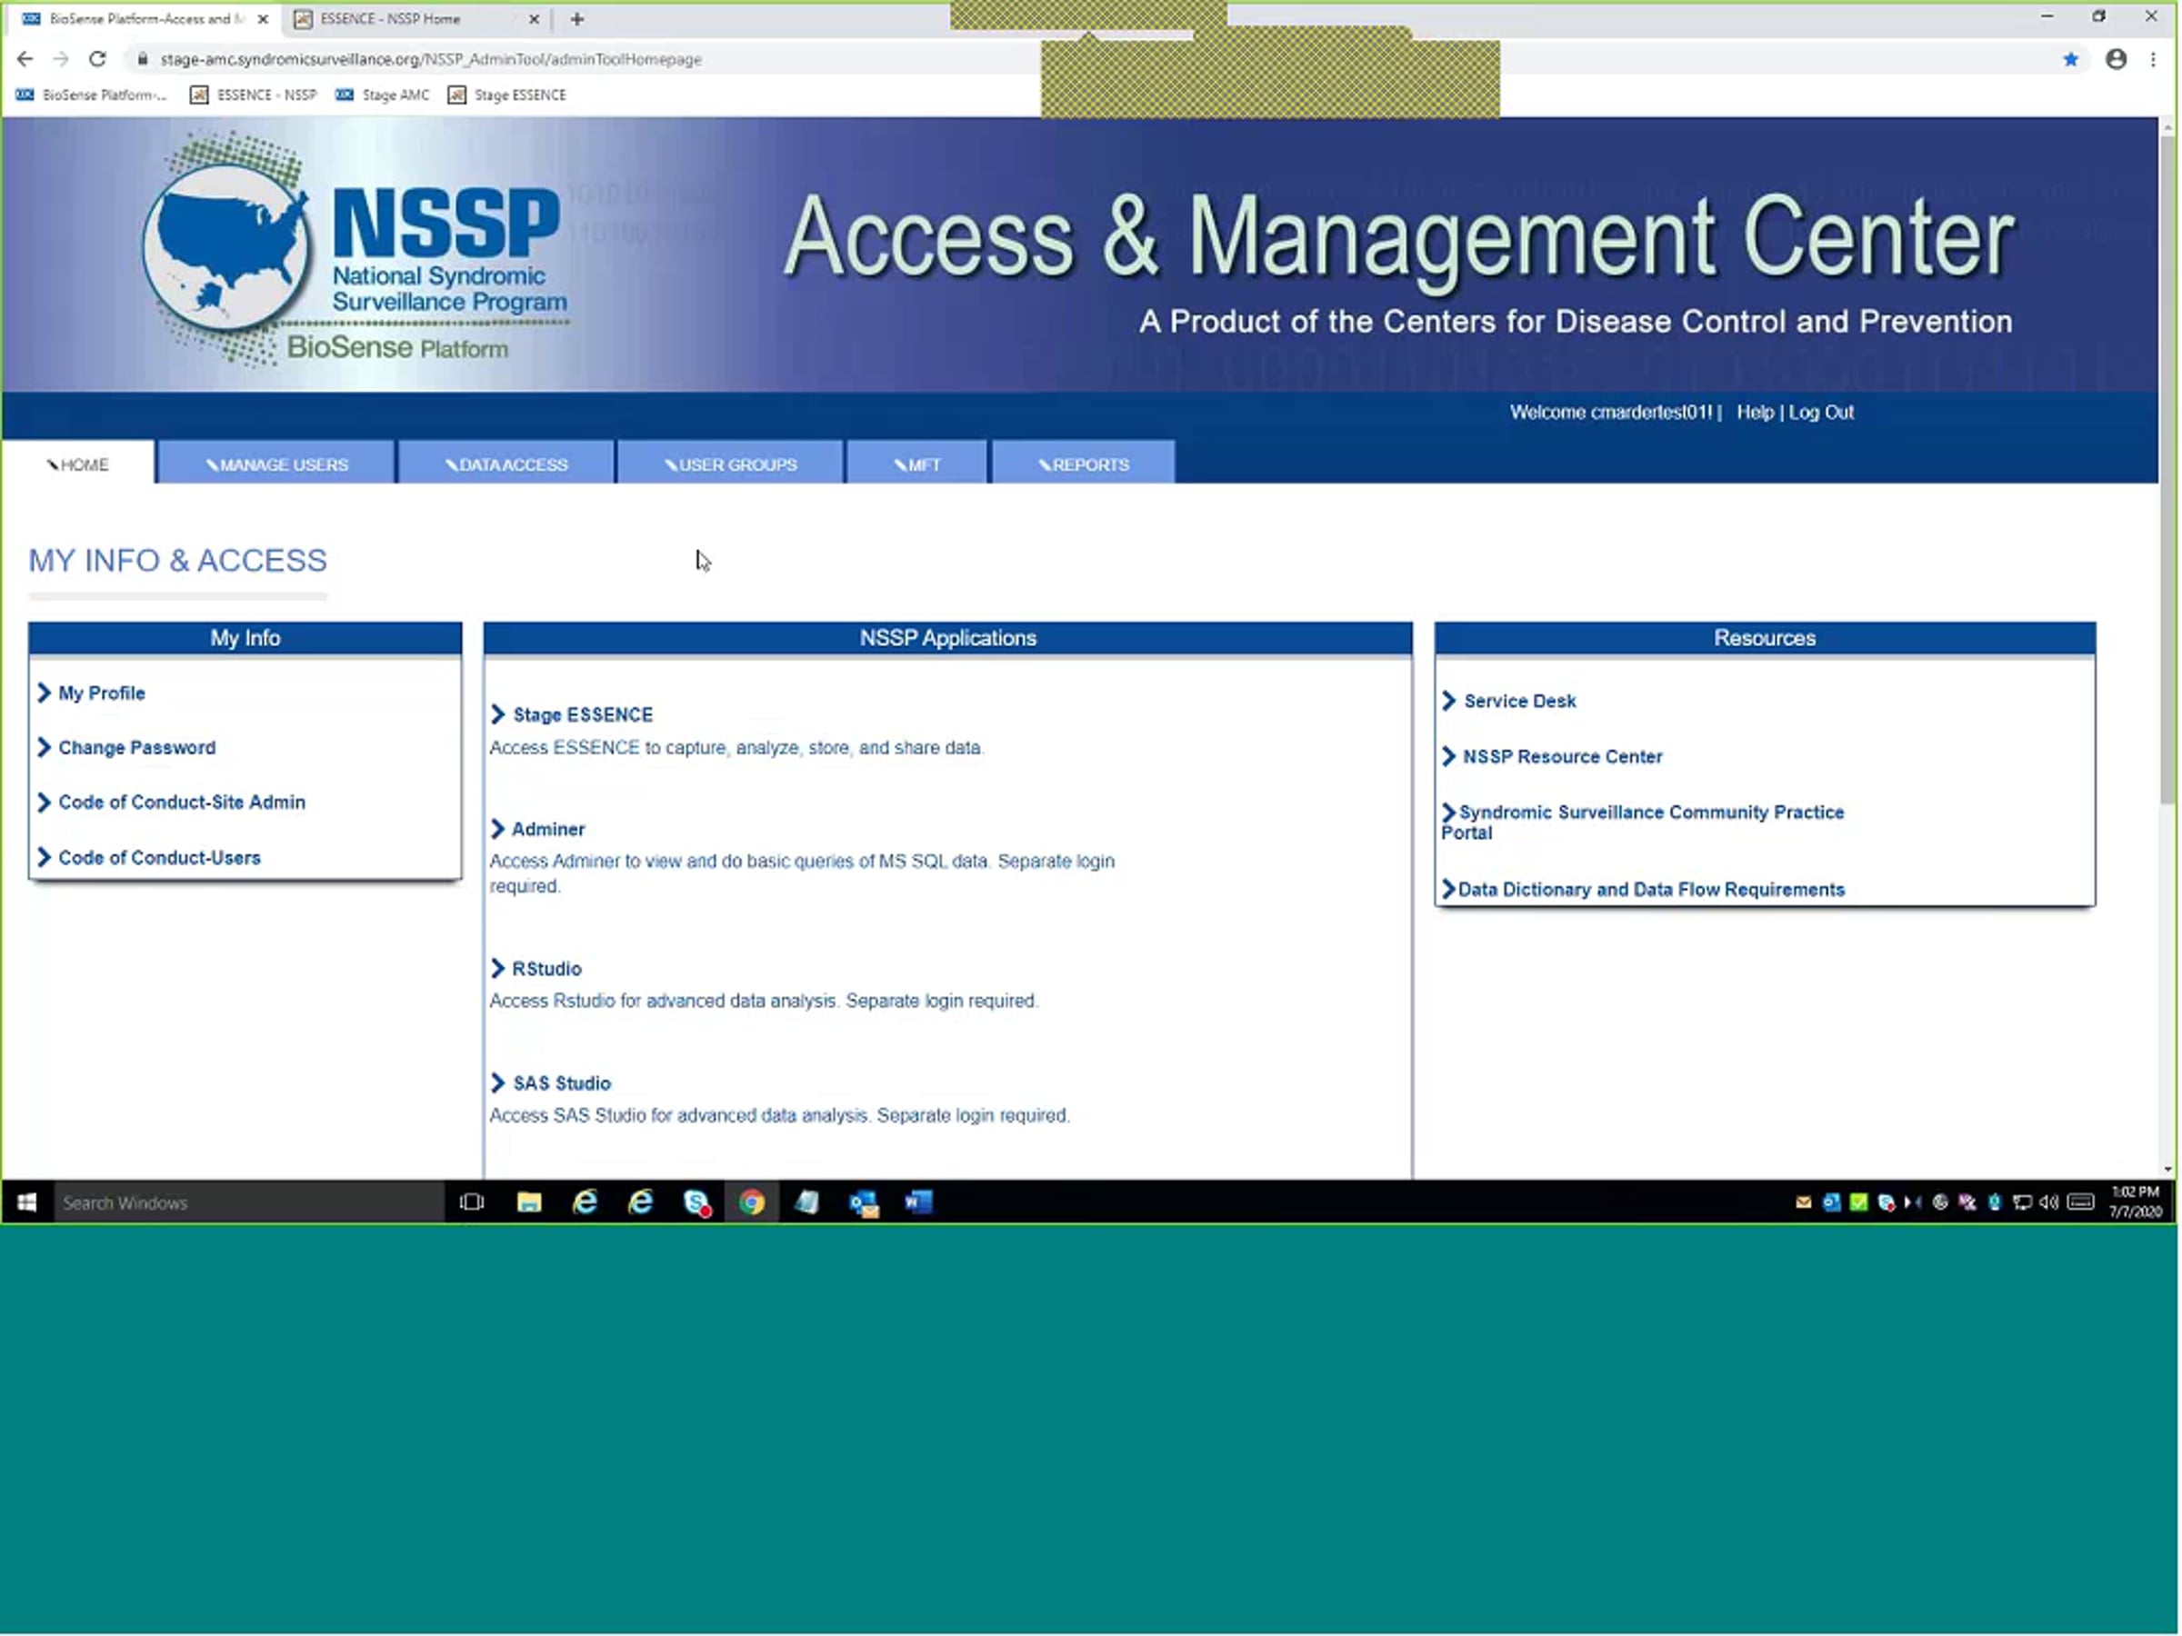
Task: Click the network connection tray icon
Action: (x=2021, y=1202)
